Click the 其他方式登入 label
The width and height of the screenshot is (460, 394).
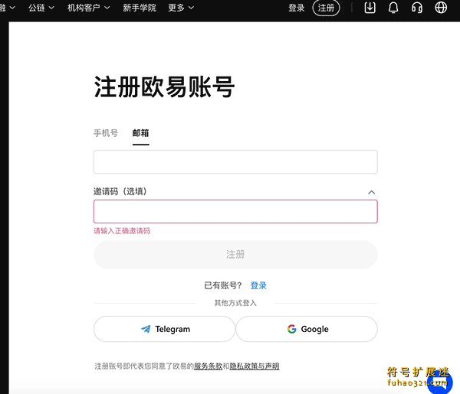click(235, 303)
